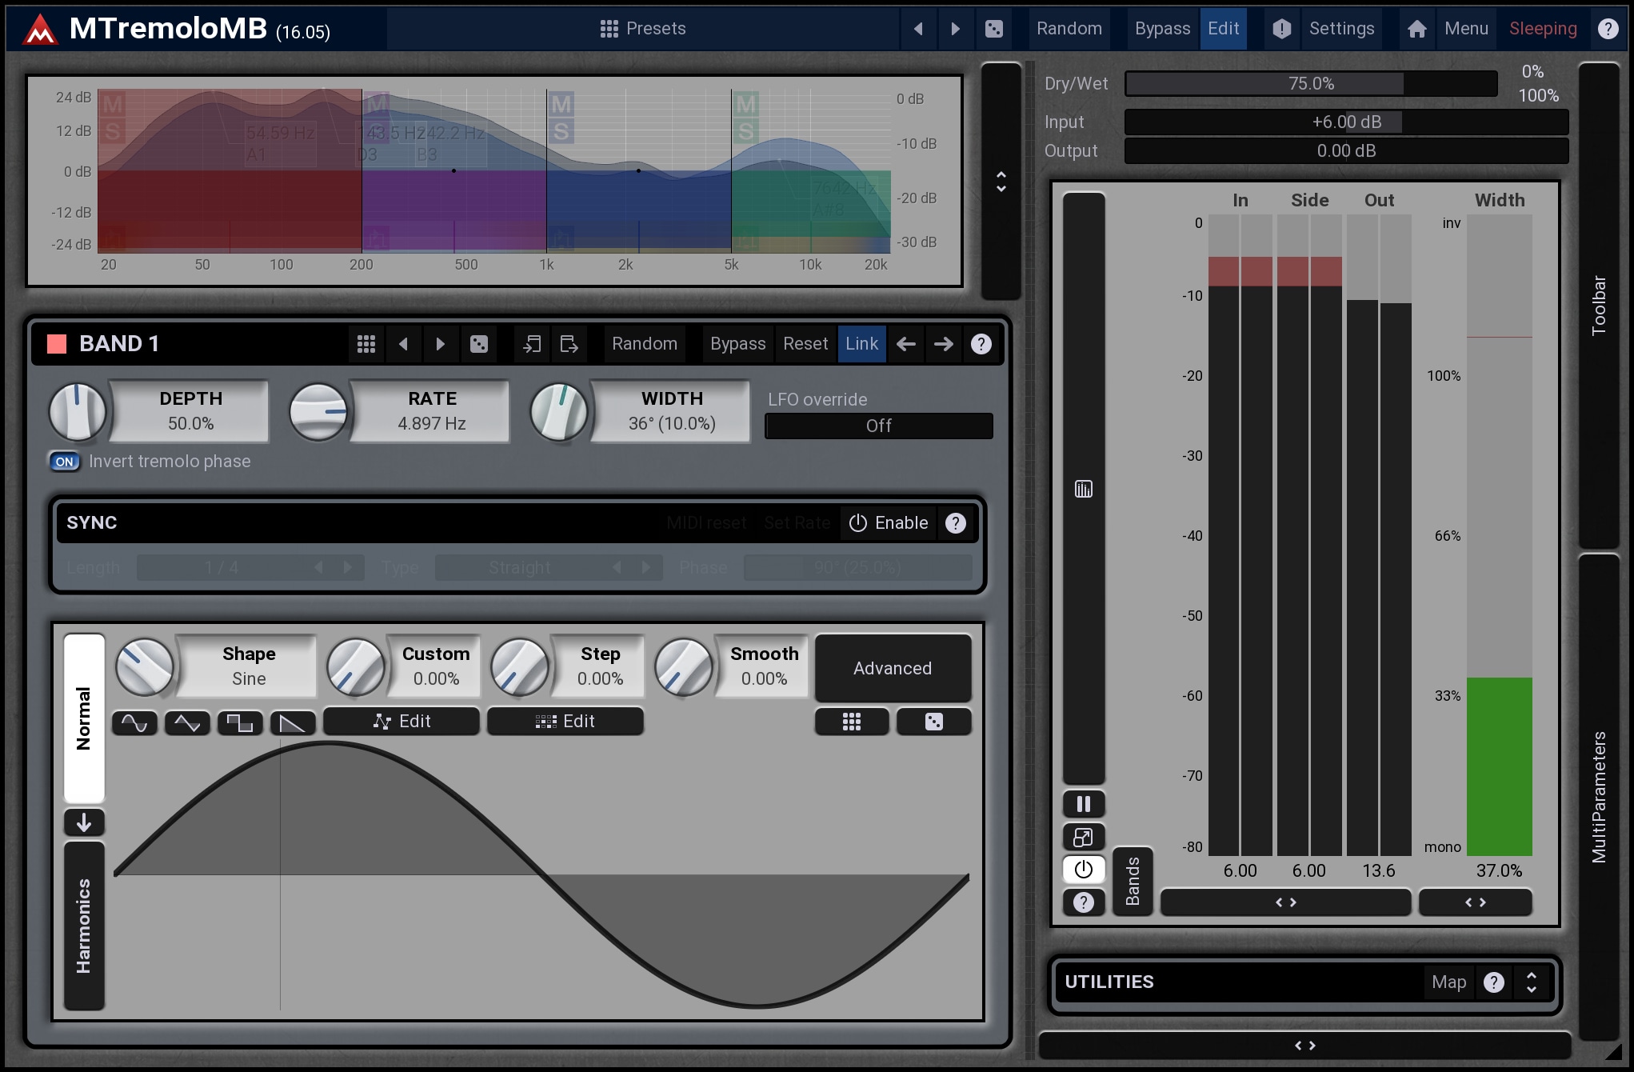The image size is (1634, 1072).
Task: Open LFO override Off selector
Action: click(879, 426)
